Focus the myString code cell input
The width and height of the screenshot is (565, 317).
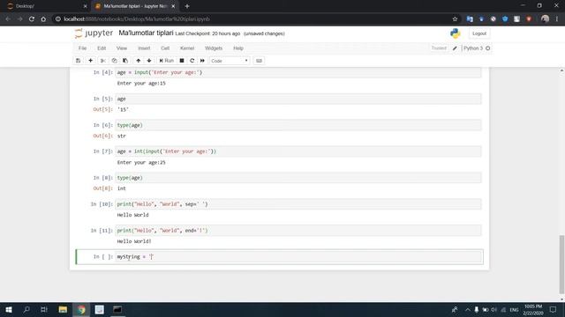click(x=298, y=256)
